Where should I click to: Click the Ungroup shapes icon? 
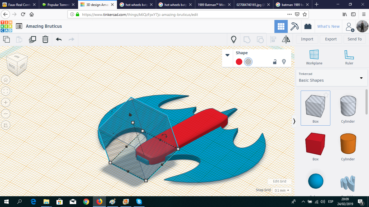coord(260,39)
